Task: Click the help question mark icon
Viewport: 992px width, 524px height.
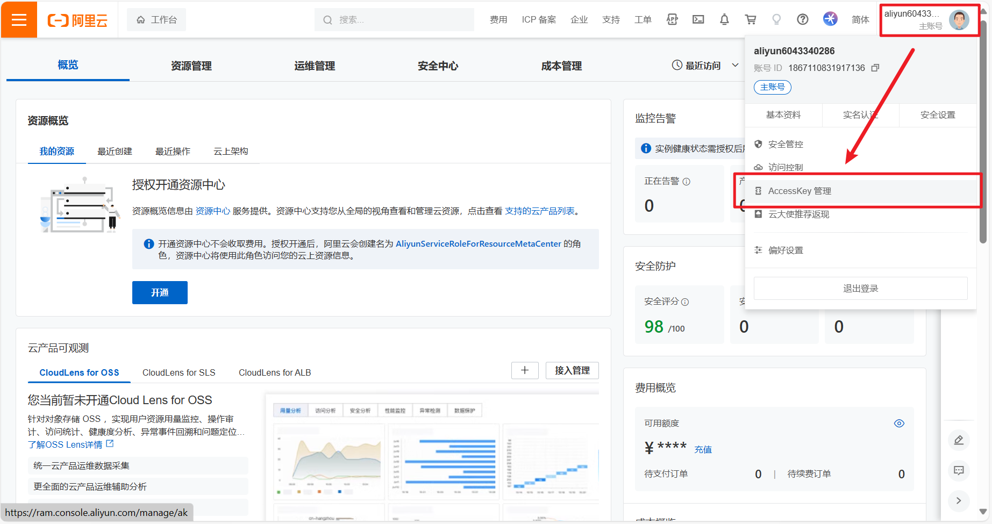Action: click(x=802, y=20)
